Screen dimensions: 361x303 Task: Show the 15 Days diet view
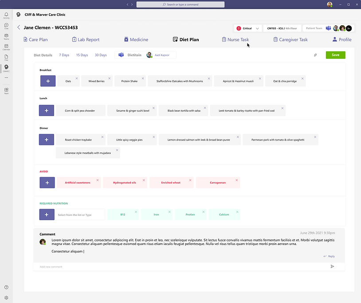(x=82, y=55)
